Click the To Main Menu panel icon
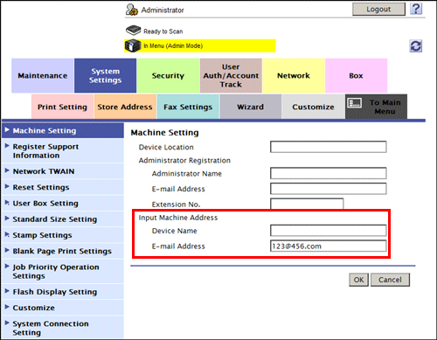Image resolution: width=437 pixels, height=340 pixels. tap(355, 103)
